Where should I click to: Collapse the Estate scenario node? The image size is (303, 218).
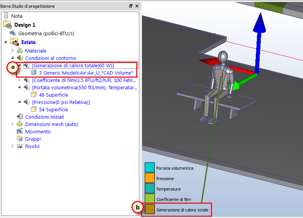(5, 42)
